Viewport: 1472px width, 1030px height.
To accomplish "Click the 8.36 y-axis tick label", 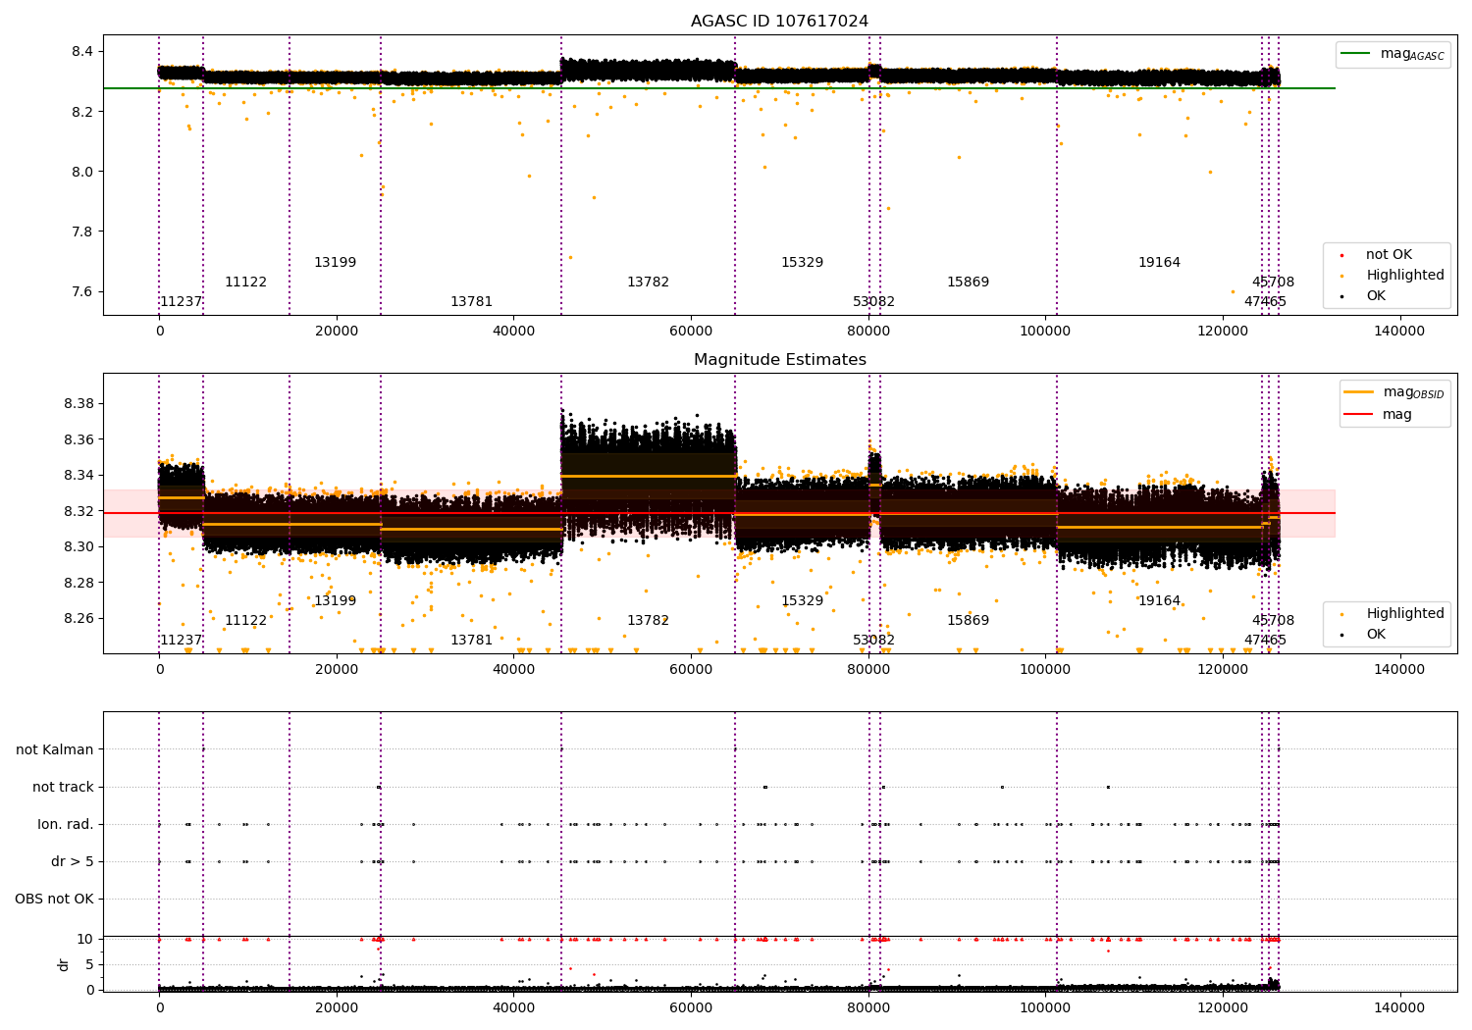I will coord(79,439).
